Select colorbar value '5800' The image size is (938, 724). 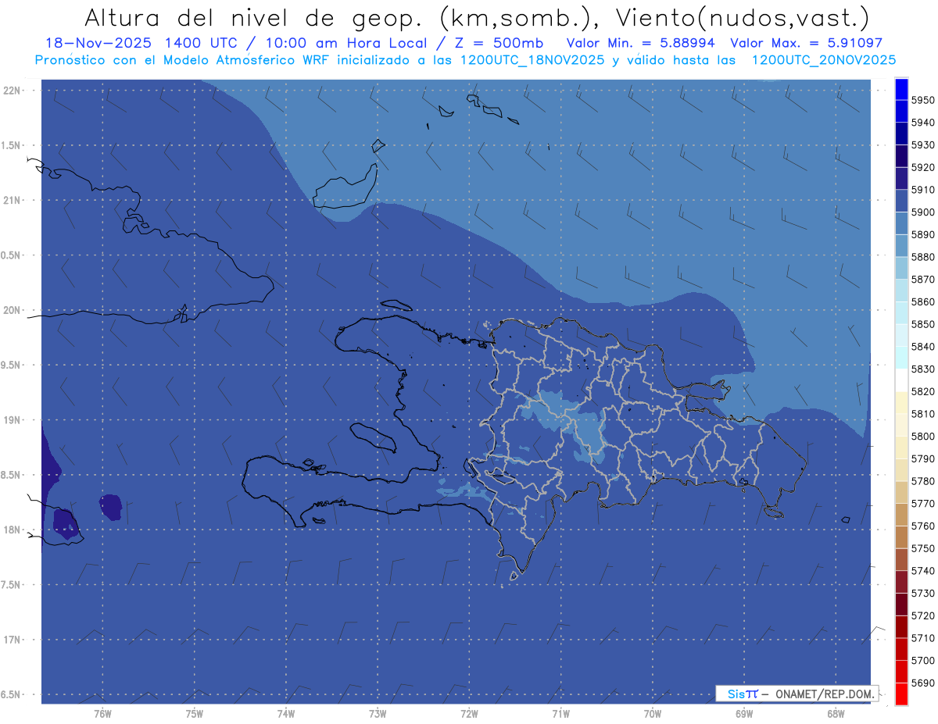pyautogui.click(x=924, y=436)
